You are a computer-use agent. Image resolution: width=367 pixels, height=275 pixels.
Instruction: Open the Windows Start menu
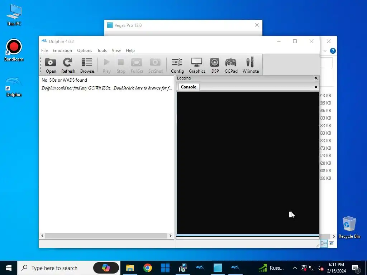click(x=9, y=268)
